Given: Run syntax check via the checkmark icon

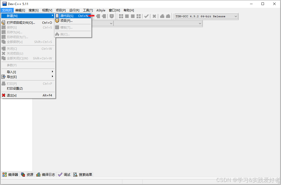Looking at the screenshot, I should coord(146,16).
